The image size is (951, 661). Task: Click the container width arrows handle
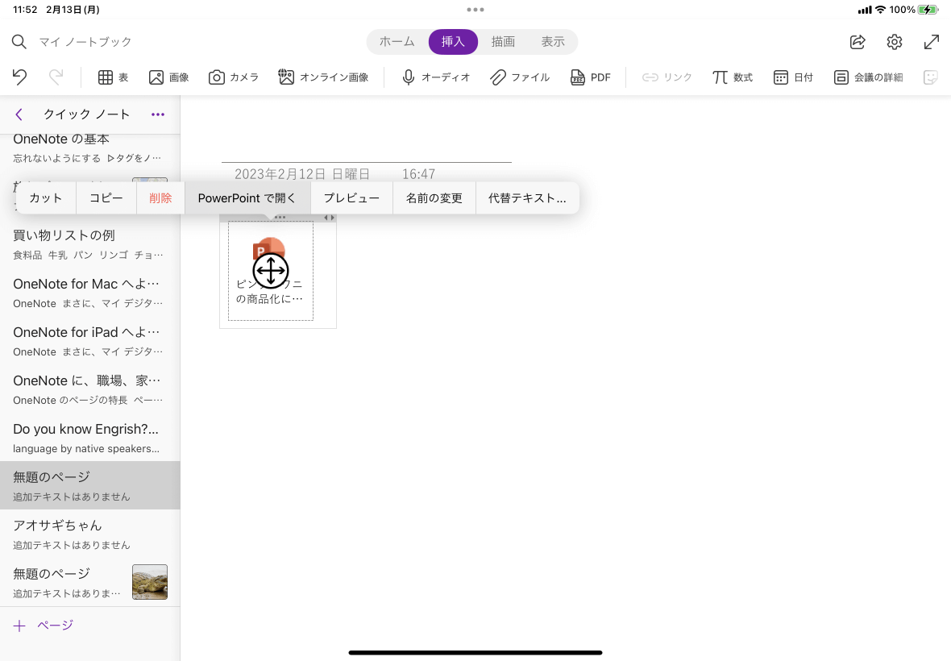point(329,217)
